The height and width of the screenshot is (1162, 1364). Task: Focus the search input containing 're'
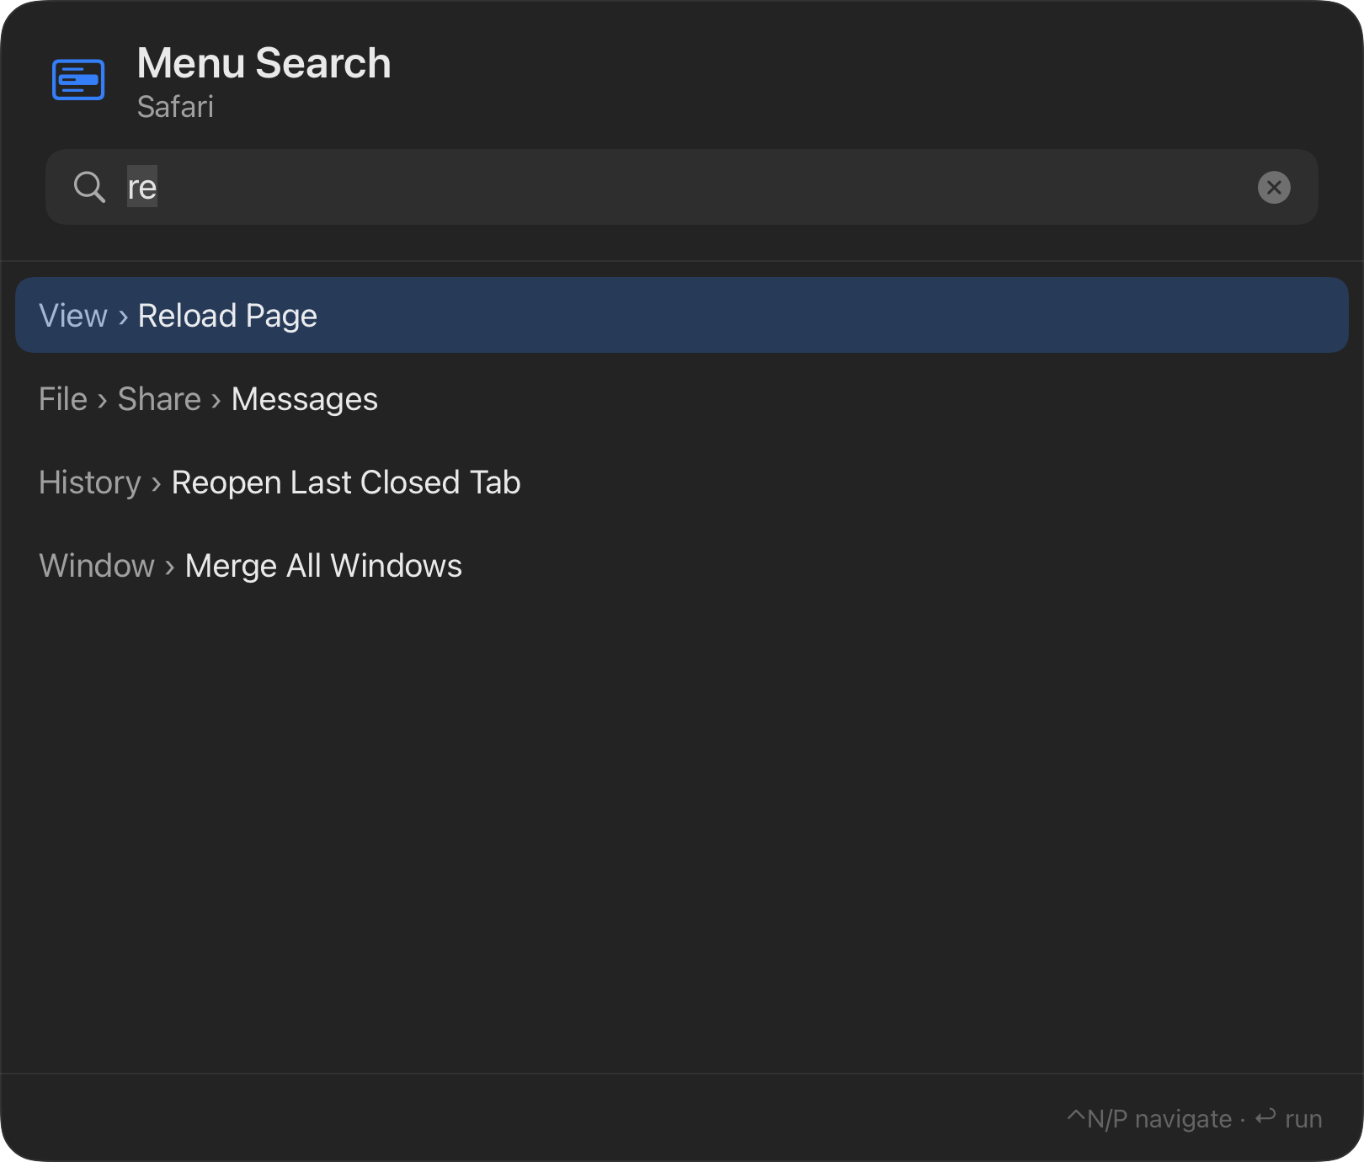(x=682, y=187)
